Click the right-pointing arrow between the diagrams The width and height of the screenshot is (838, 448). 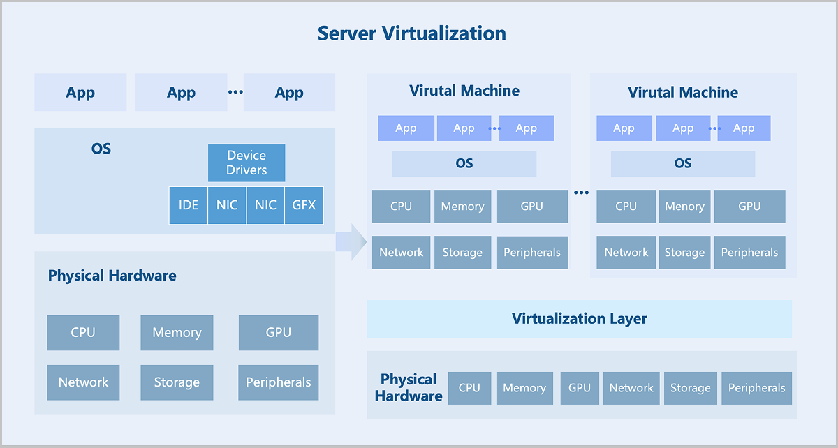point(351,242)
